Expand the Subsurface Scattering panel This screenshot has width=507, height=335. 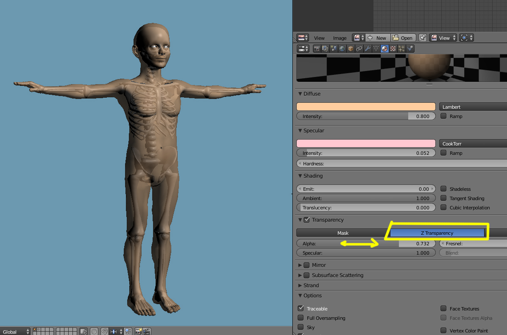pyautogui.click(x=300, y=275)
